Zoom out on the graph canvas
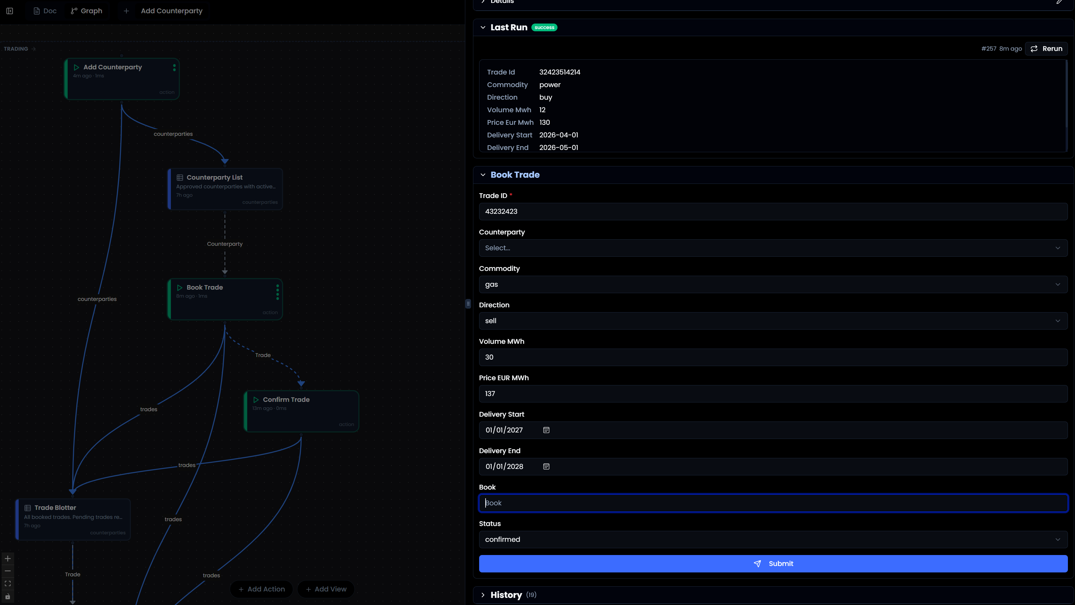Viewport: 1075px width, 605px height. pos(7,571)
